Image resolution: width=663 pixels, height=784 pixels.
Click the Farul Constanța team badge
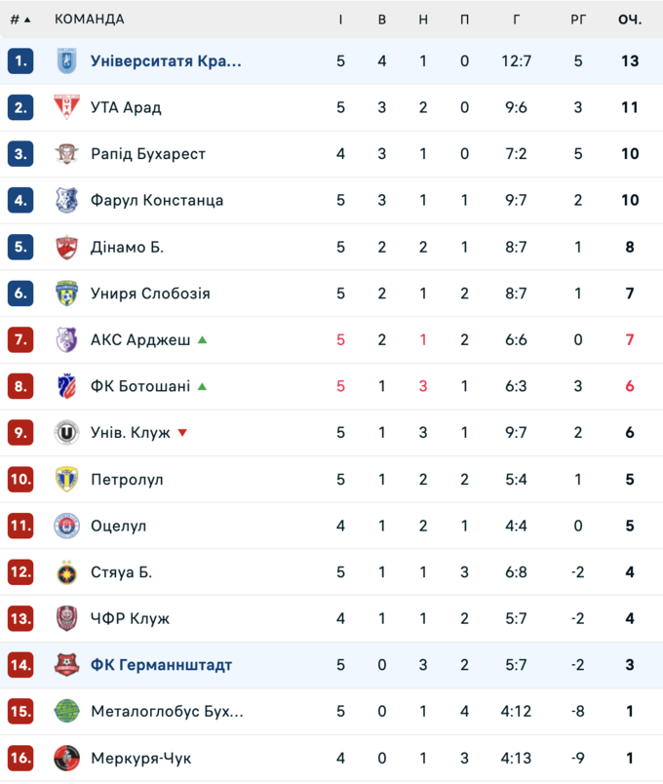coord(66,200)
